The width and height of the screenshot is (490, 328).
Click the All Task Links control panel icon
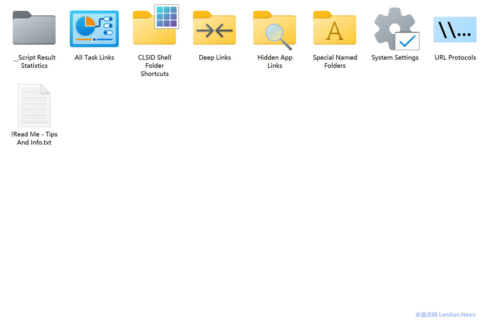click(x=94, y=29)
